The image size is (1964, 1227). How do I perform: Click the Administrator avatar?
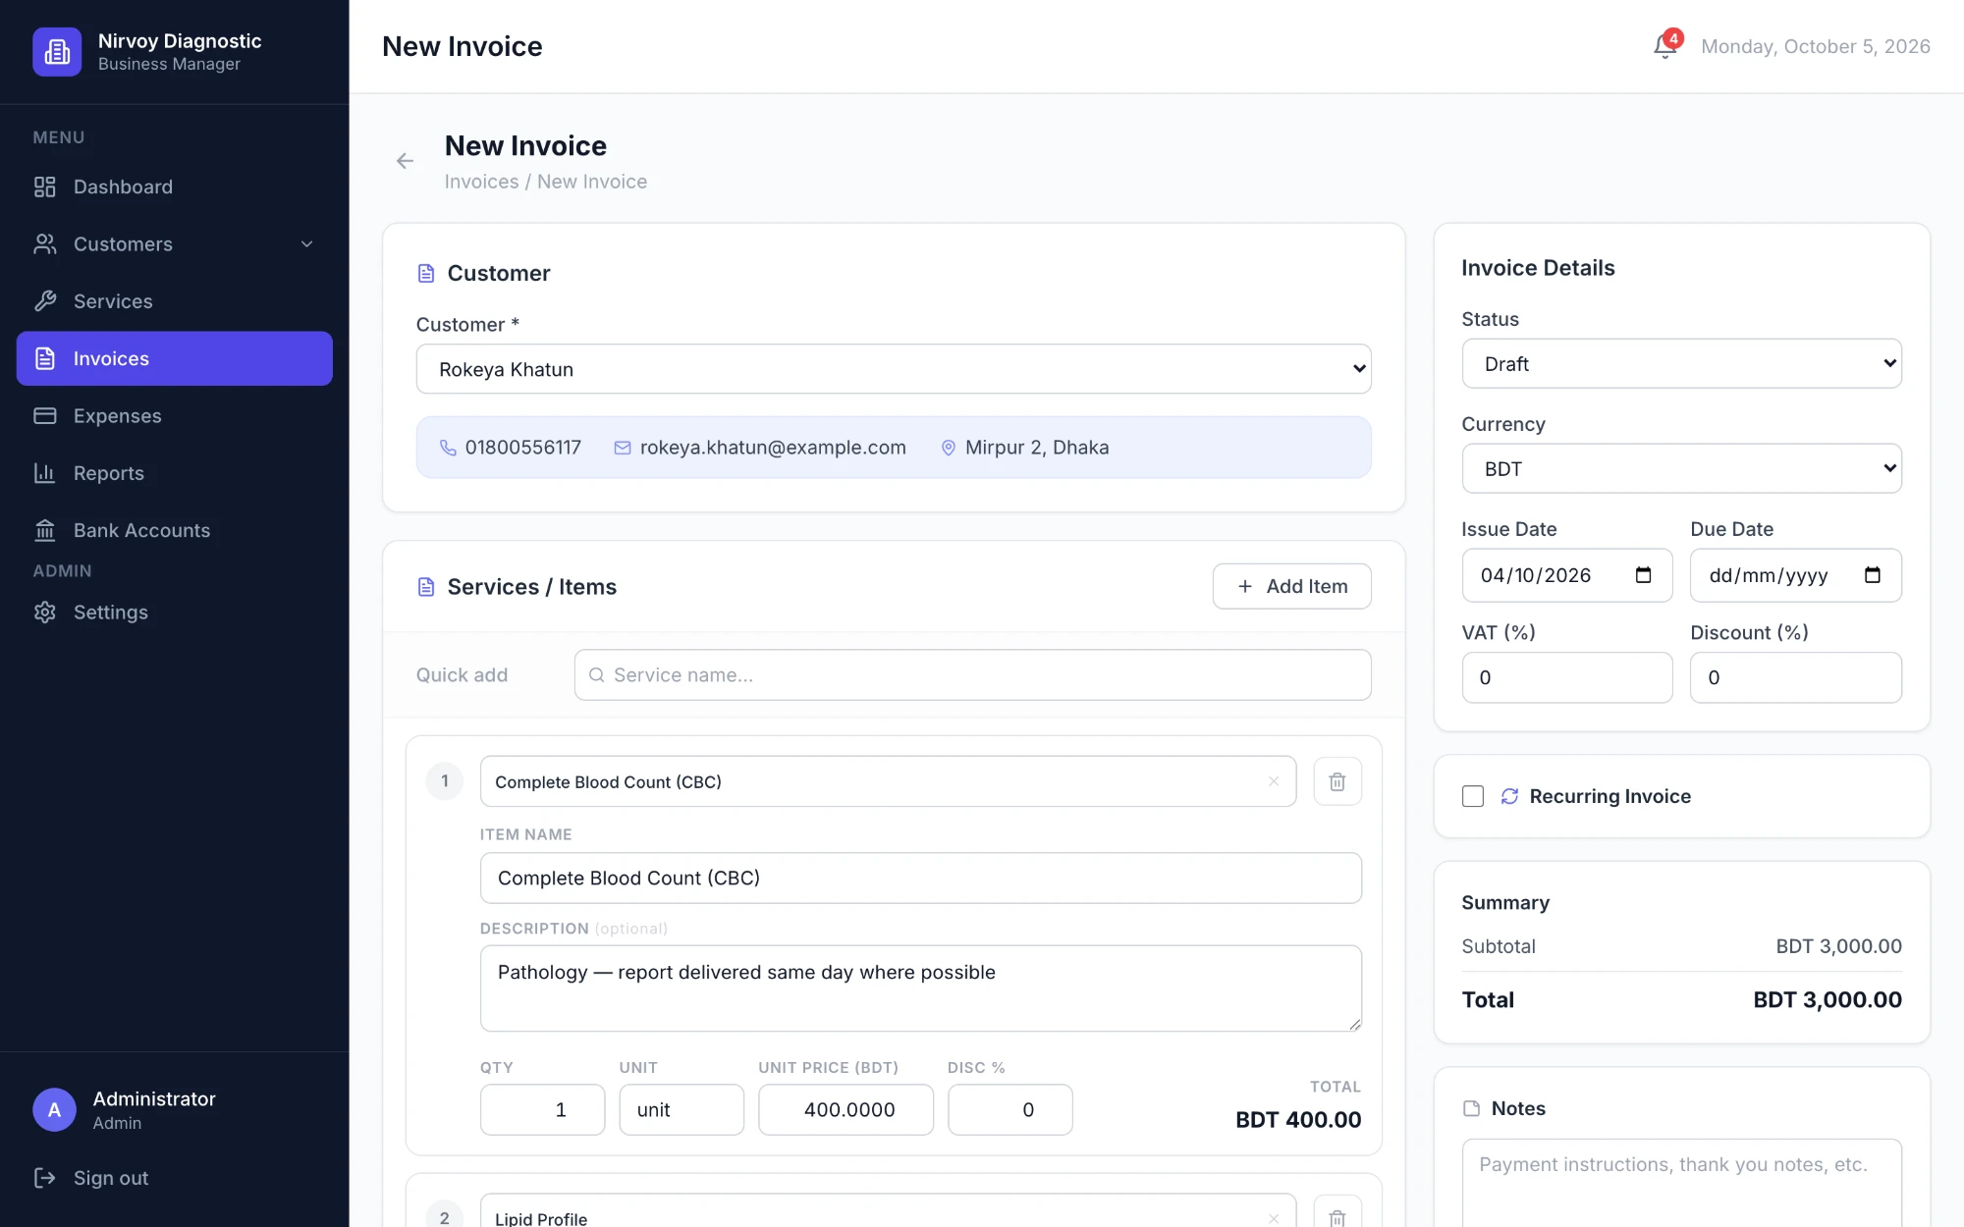click(x=54, y=1109)
